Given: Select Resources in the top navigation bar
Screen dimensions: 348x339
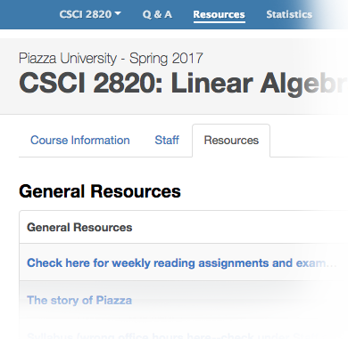Looking at the screenshot, I should [x=220, y=14].
